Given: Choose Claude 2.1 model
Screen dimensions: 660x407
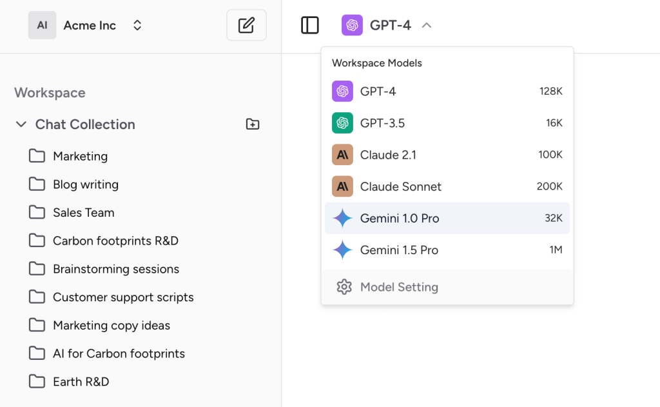Looking at the screenshot, I should click(x=447, y=155).
